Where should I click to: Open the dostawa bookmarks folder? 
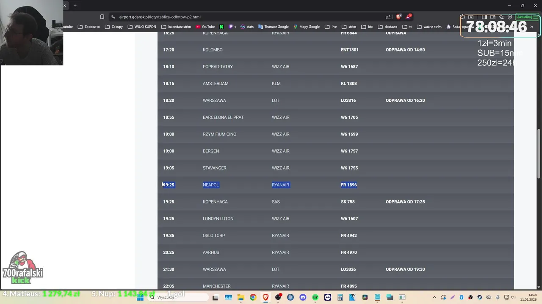tap(387, 27)
